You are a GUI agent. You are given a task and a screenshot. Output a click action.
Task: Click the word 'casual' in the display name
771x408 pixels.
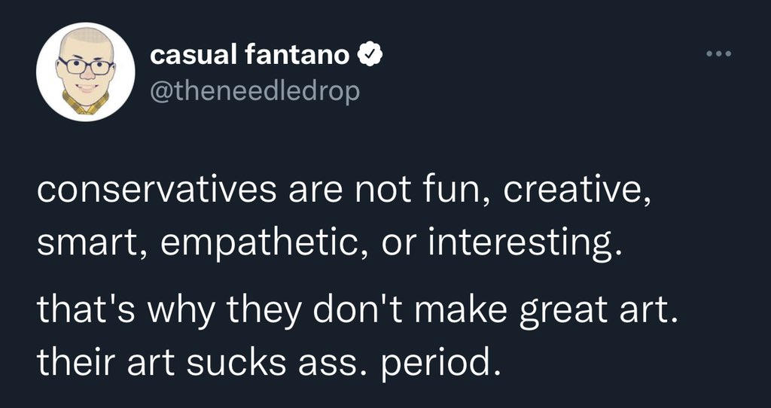pos(194,54)
